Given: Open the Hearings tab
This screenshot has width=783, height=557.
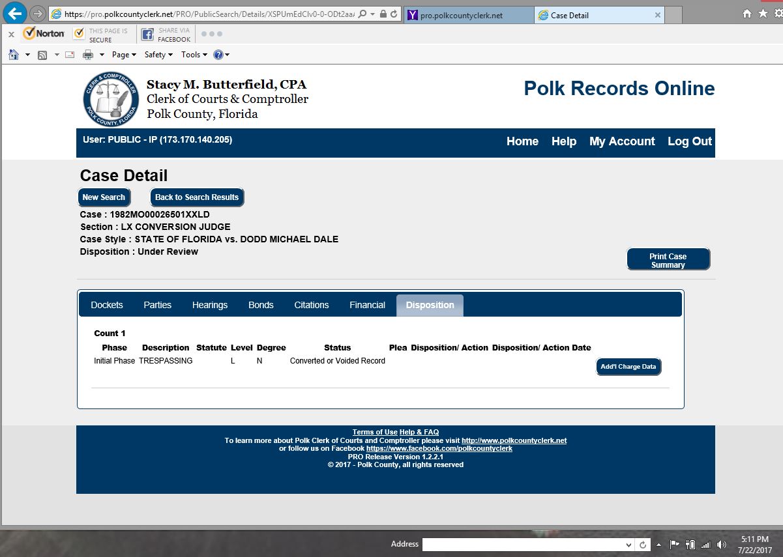Looking at the screenshot, I should click(x=210, y=305).
